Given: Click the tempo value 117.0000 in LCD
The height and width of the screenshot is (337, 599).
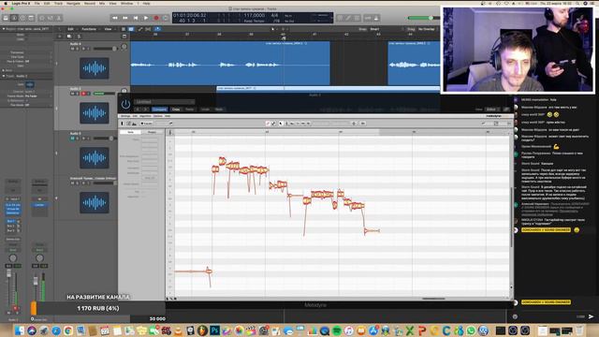Looking at the screenshot, I should point(254,15).
